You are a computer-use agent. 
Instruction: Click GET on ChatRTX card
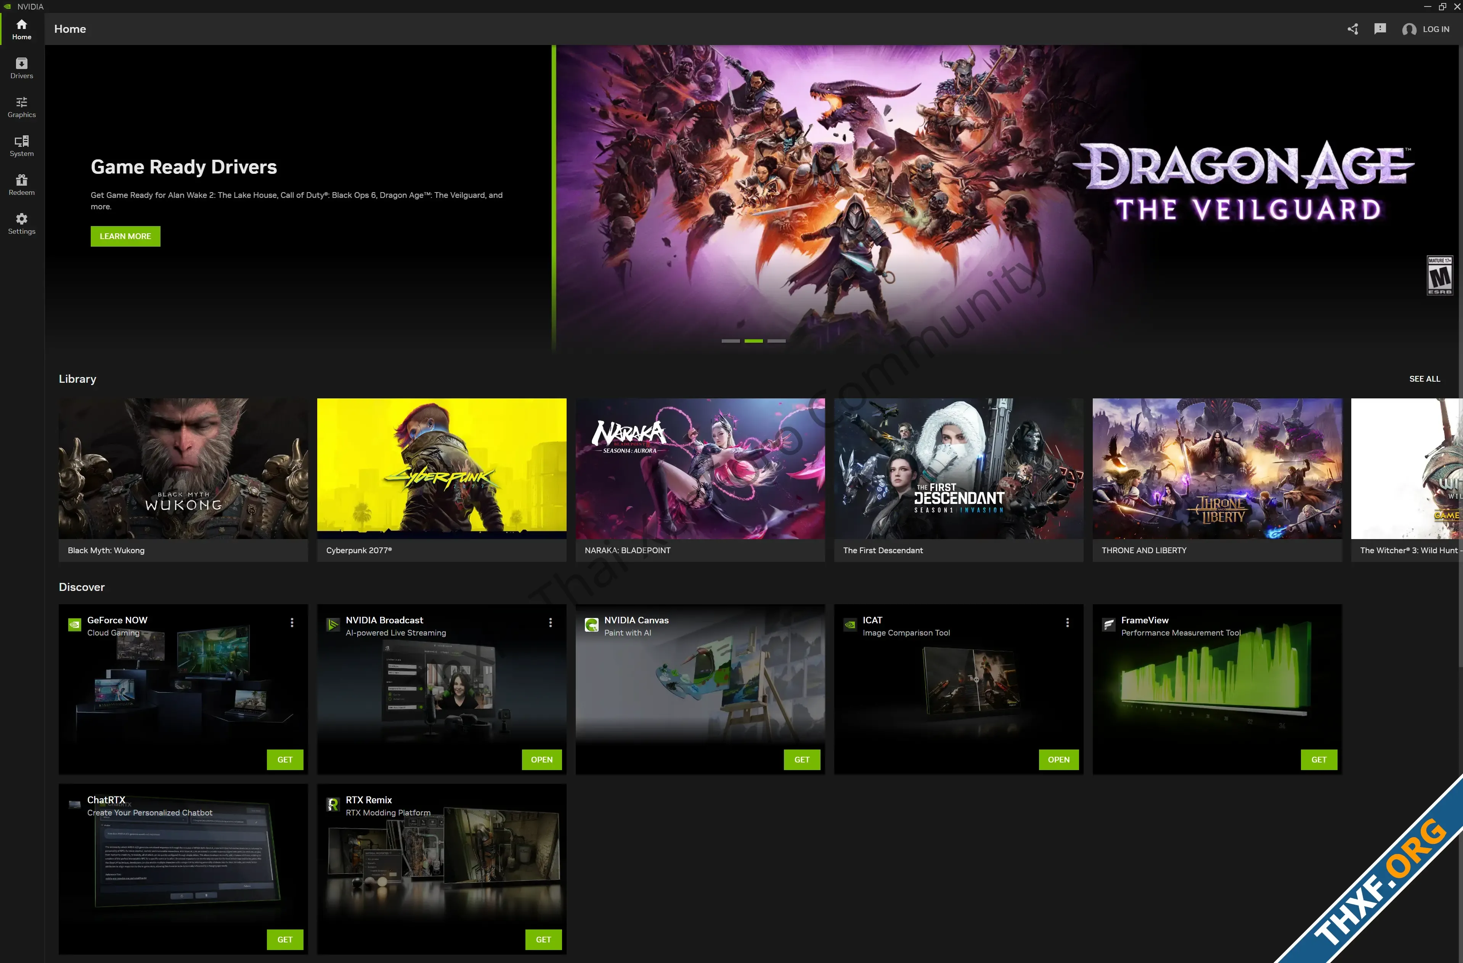[285, 939]
